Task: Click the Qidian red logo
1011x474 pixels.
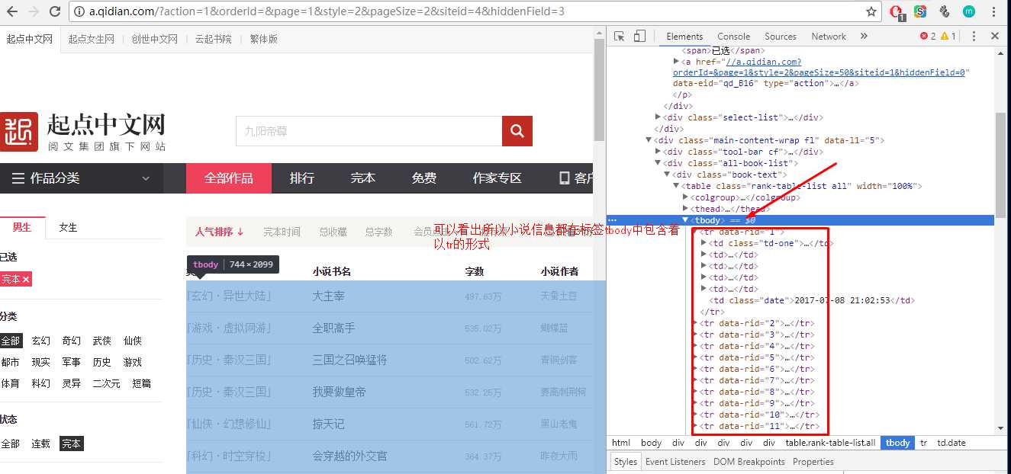Action: [19, 132]
